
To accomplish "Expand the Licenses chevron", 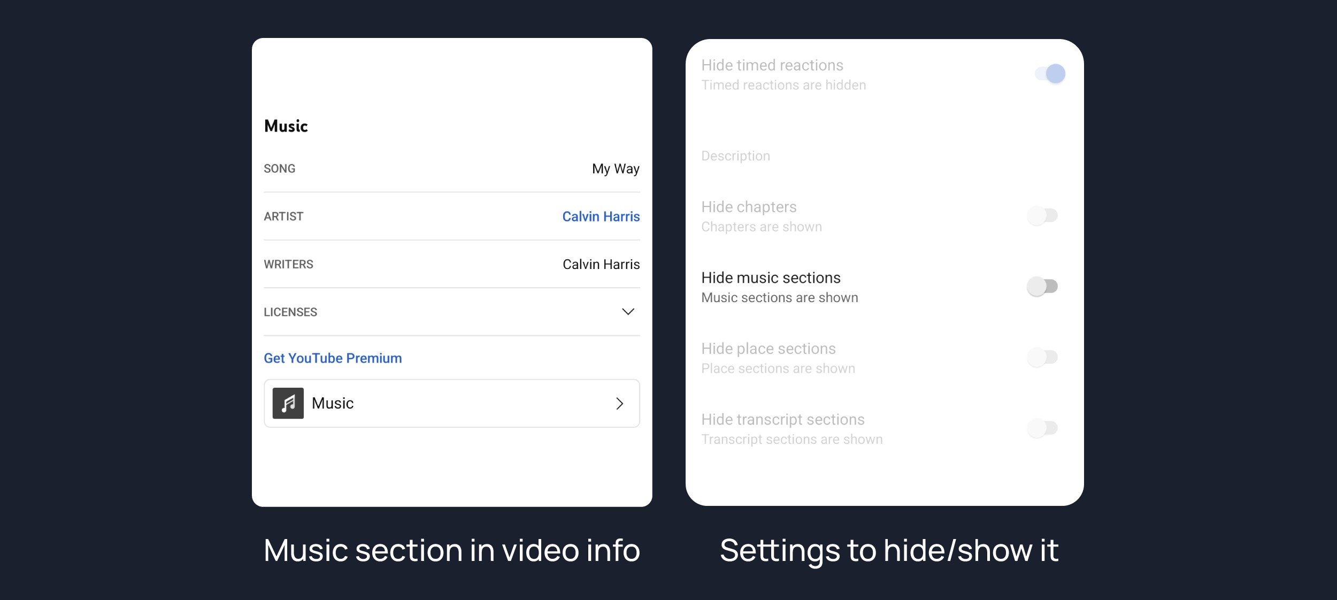I will coord(628,312).
